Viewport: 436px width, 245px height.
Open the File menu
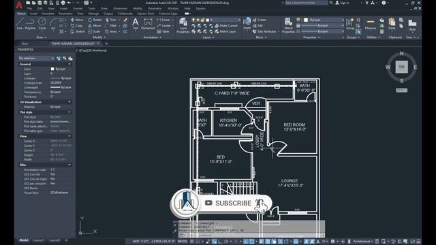(x=29, y=9)
